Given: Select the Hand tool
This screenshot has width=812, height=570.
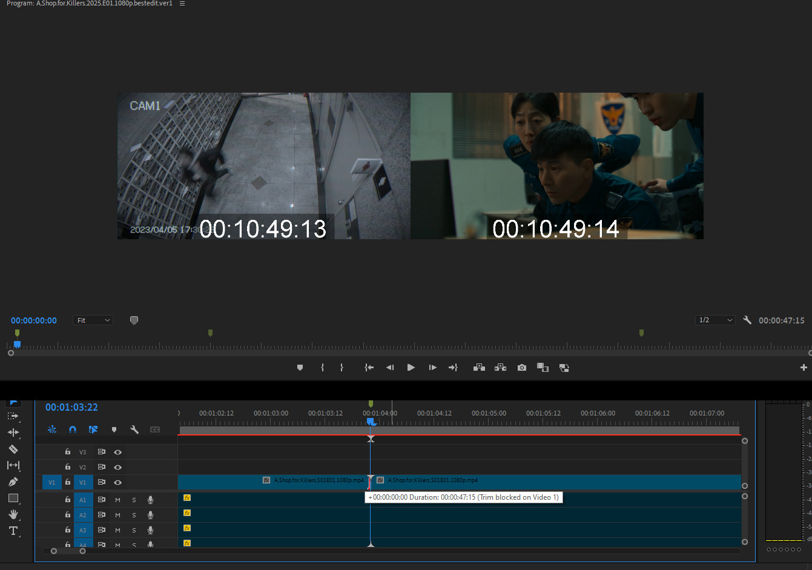Looking at the screenshot, I should tap(13, 514).
